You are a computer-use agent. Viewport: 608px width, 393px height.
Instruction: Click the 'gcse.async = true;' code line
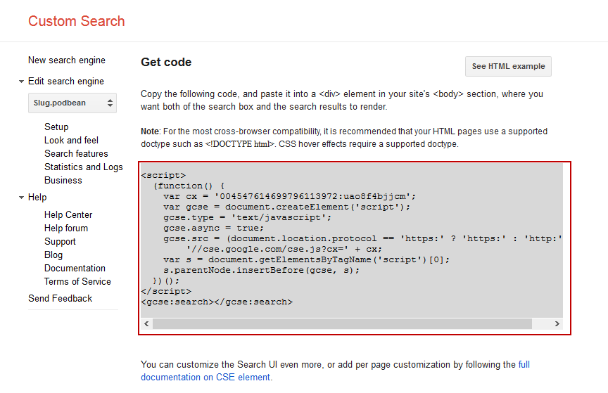coord(213,228)
